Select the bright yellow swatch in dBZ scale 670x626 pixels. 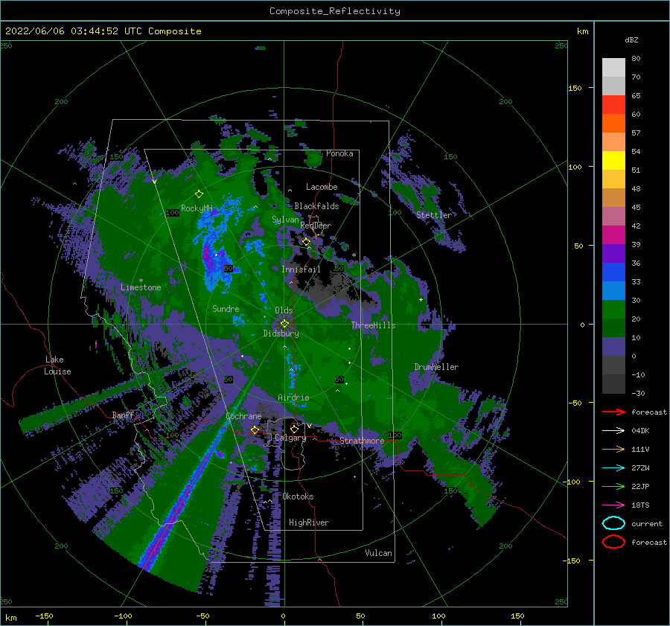[613, 160]
